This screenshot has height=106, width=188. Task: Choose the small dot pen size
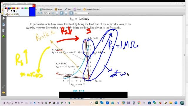(x=9, y=11)
